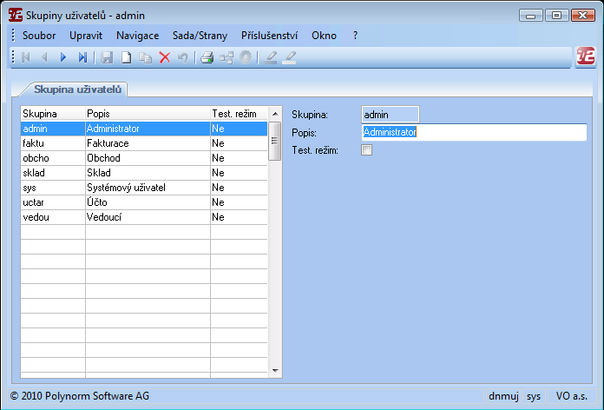The height and width of the screenshot is (410, 604).
Task: Open the Okno menu
Action: point(324,36)
